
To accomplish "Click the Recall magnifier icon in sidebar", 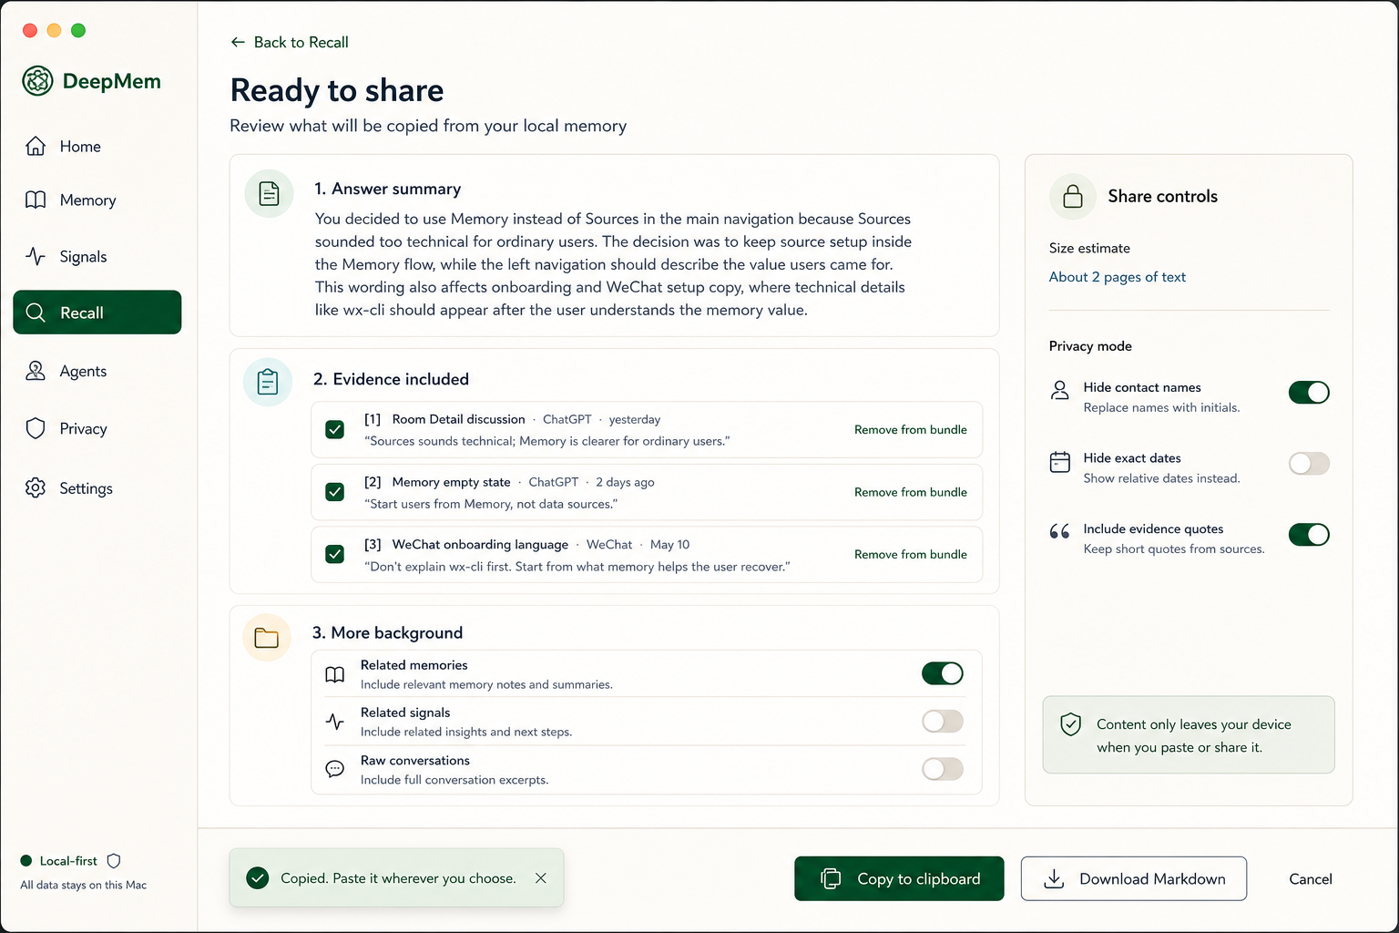I will point(36,313).
